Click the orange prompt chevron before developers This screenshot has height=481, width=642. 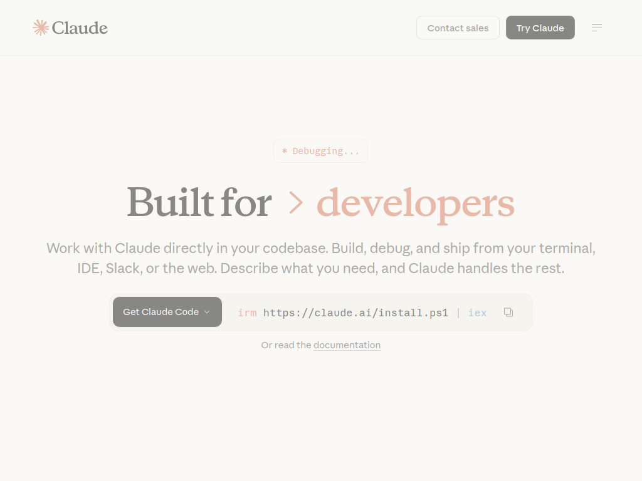pyautogui.click(x=296, y=203)
